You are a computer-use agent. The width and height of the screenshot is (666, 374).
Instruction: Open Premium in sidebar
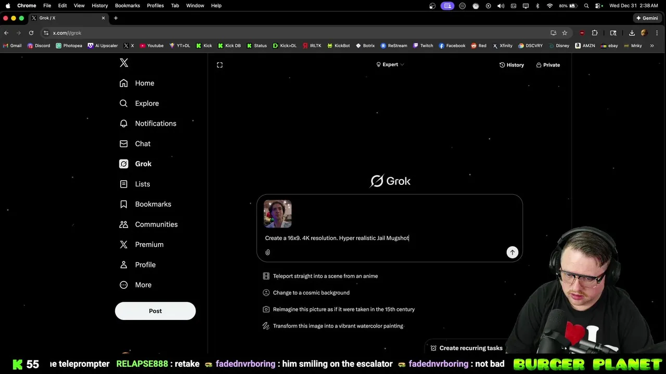tap(141, 245)
